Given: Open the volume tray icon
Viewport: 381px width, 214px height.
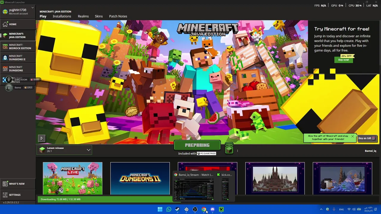Looking at the screenshot, I should coord(354,210).
